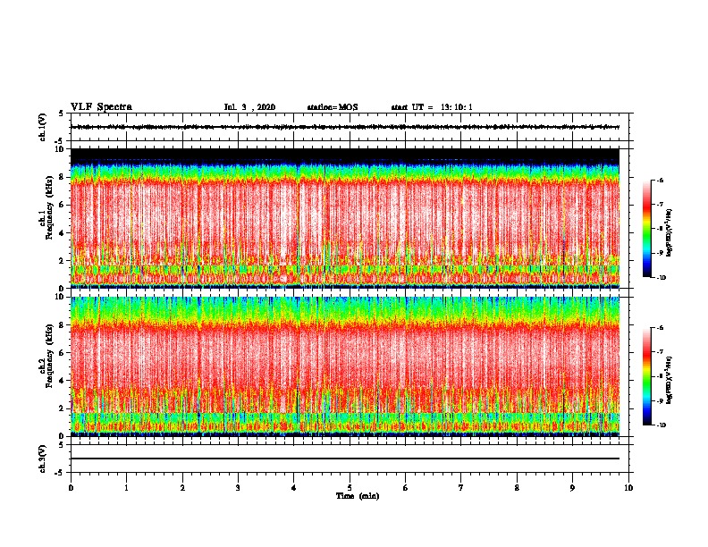Click time axis tick label "4"
708x547 pixels.
point(294,488)
